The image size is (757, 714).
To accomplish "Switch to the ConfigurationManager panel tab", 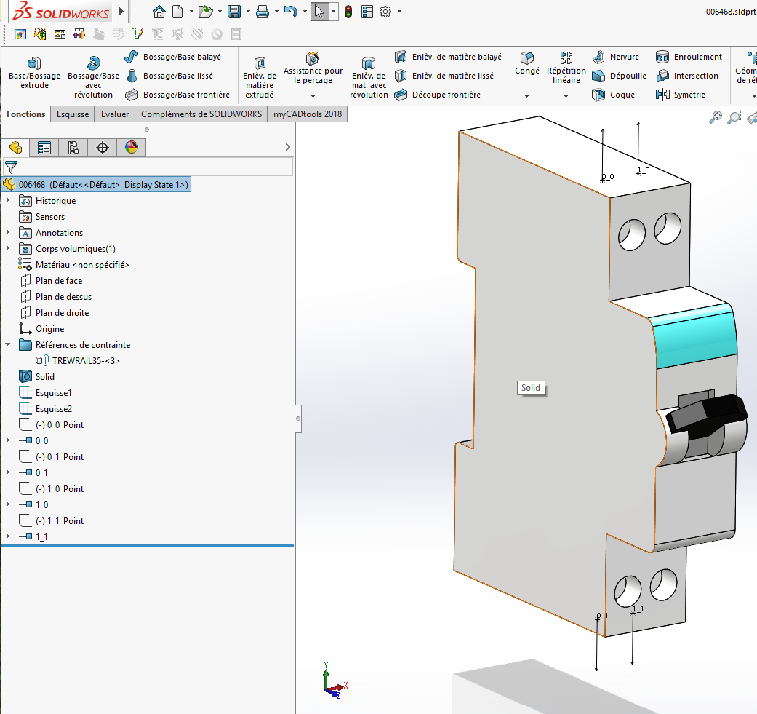I will (x=73, y=147).
